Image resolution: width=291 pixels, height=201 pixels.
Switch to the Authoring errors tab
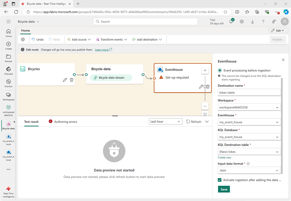pyautogui.click(x=63, y=122)
